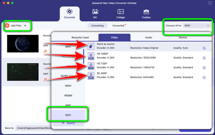The width and height of the screenshot is (215, 135).
Task: Open the Convert All to M4V dropdown
Action: point(197,25)
